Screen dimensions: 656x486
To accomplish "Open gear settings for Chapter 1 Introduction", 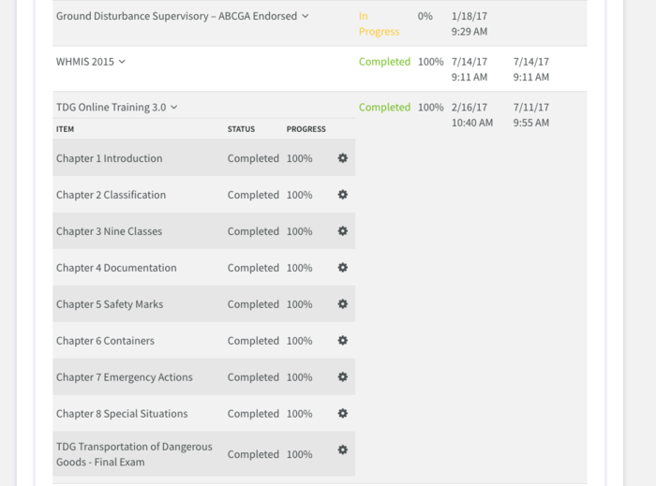I will pyautogui.click(x=343, y=158).
